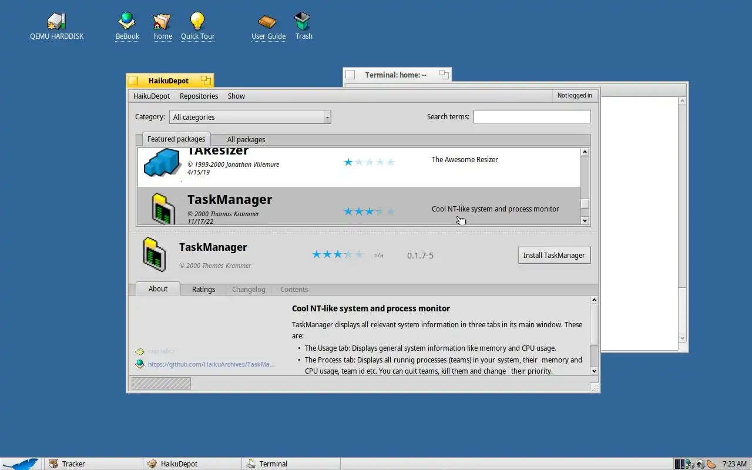Screen dimensions: 752x470
Task: Click the description scroll down arrow
Action: click(594, 371)
